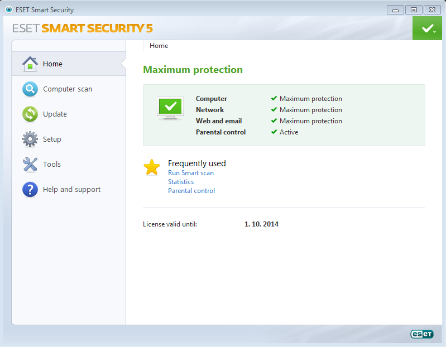Open the Home section
The width and height of the screenshot is (446, 347).
click(69, 64)
